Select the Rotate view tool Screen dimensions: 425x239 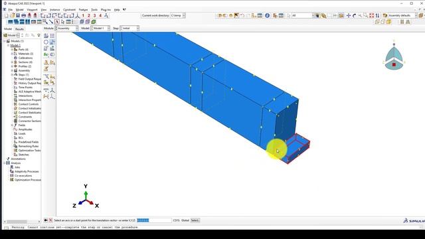[354, 16]
